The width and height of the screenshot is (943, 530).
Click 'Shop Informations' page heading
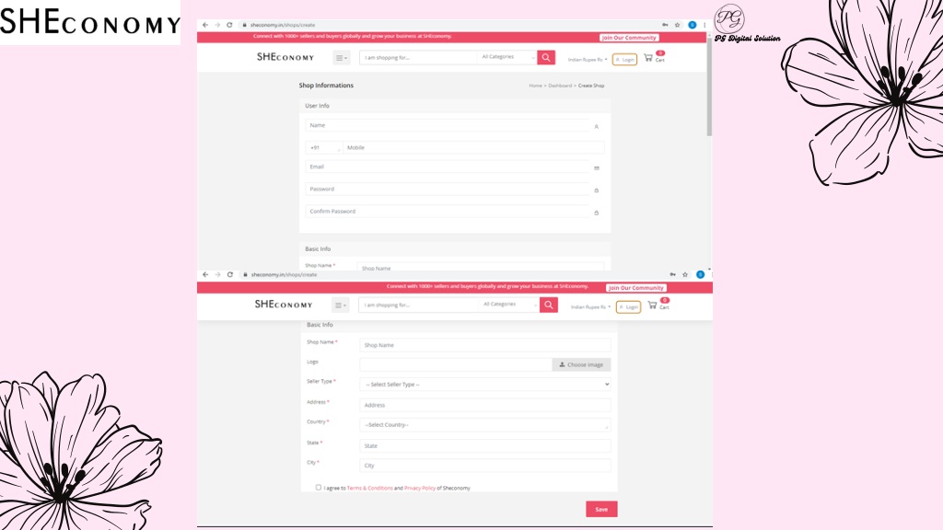click(x=326, y=86)
